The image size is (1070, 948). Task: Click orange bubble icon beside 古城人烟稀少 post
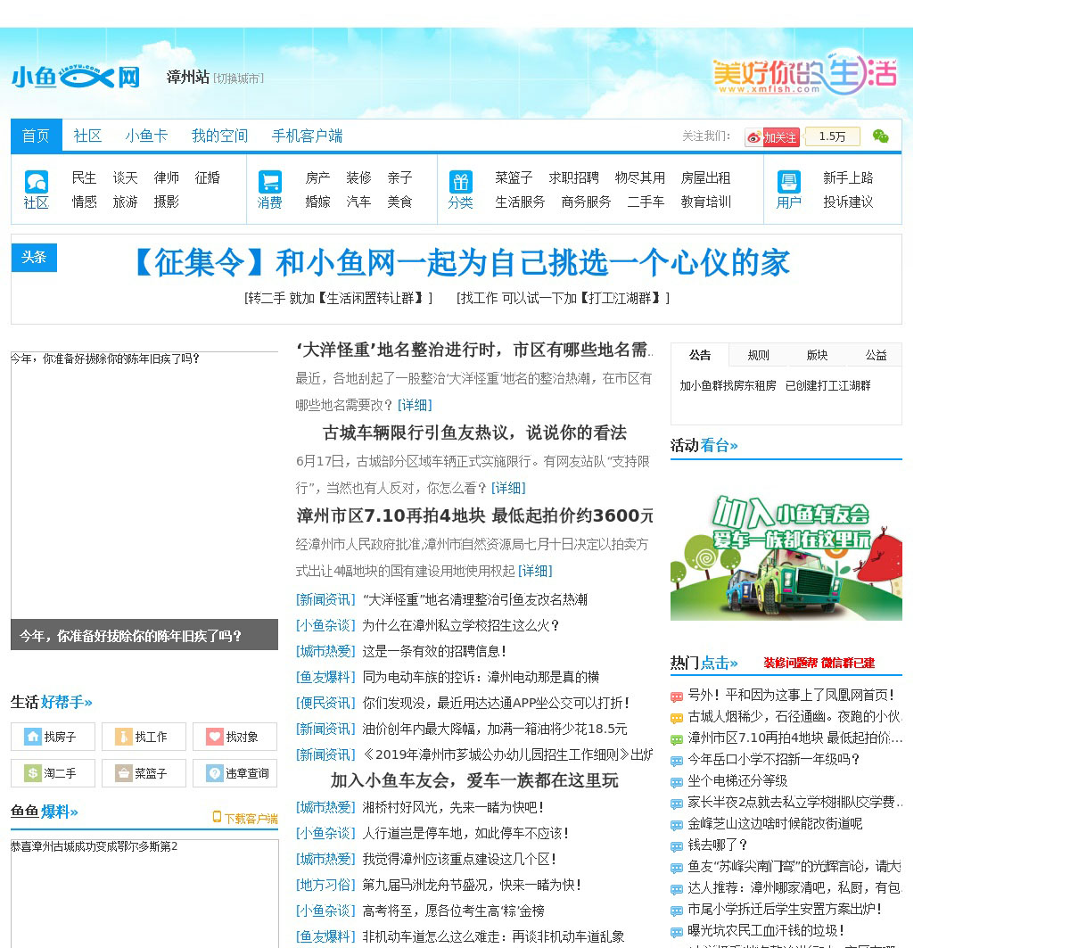(x=677, y=718)
